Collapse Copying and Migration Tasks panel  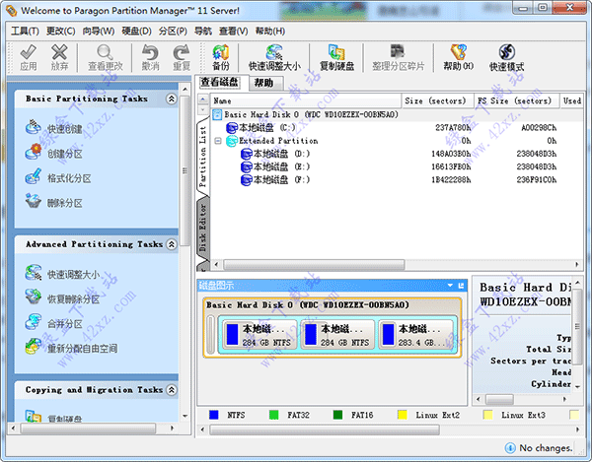[172, 390]
